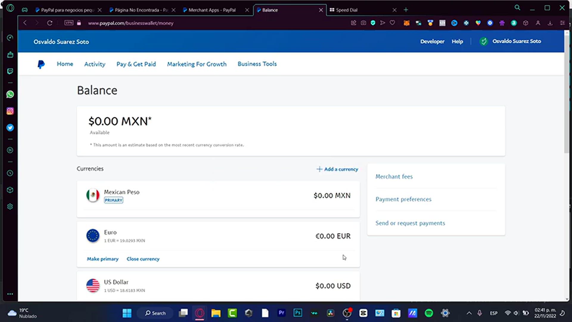Image resolution: width=572 pixels, height=322 pixels.
Task: Open File Explorer from the taskbar
Action: pos(216,313)
